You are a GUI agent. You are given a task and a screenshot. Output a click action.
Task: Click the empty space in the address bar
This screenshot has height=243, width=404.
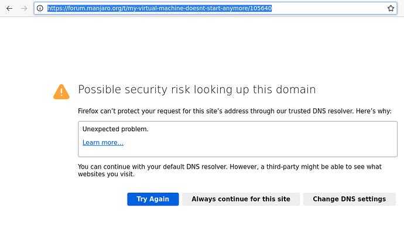(328, 9)
